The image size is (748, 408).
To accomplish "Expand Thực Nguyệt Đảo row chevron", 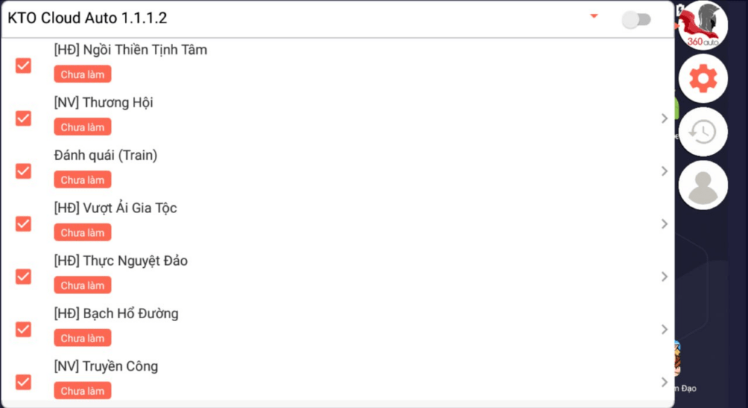I will (665, 277).
